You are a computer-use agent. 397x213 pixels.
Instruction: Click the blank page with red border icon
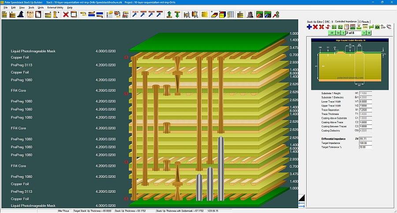pyautogui.click(x=38, y=15)
